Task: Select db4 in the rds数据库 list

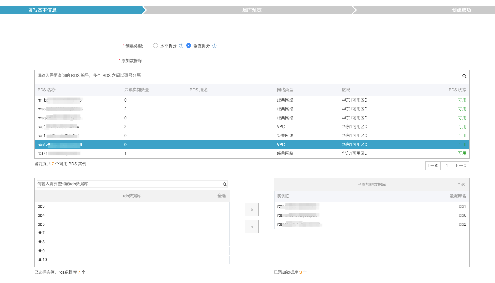Action: coord(132,215)
